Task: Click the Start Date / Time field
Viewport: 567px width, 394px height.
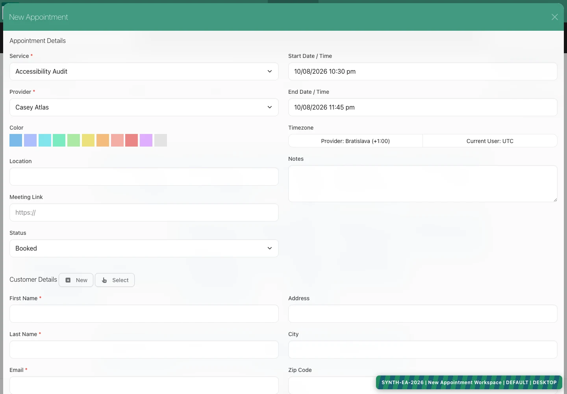Action: (x=423, y=71)
